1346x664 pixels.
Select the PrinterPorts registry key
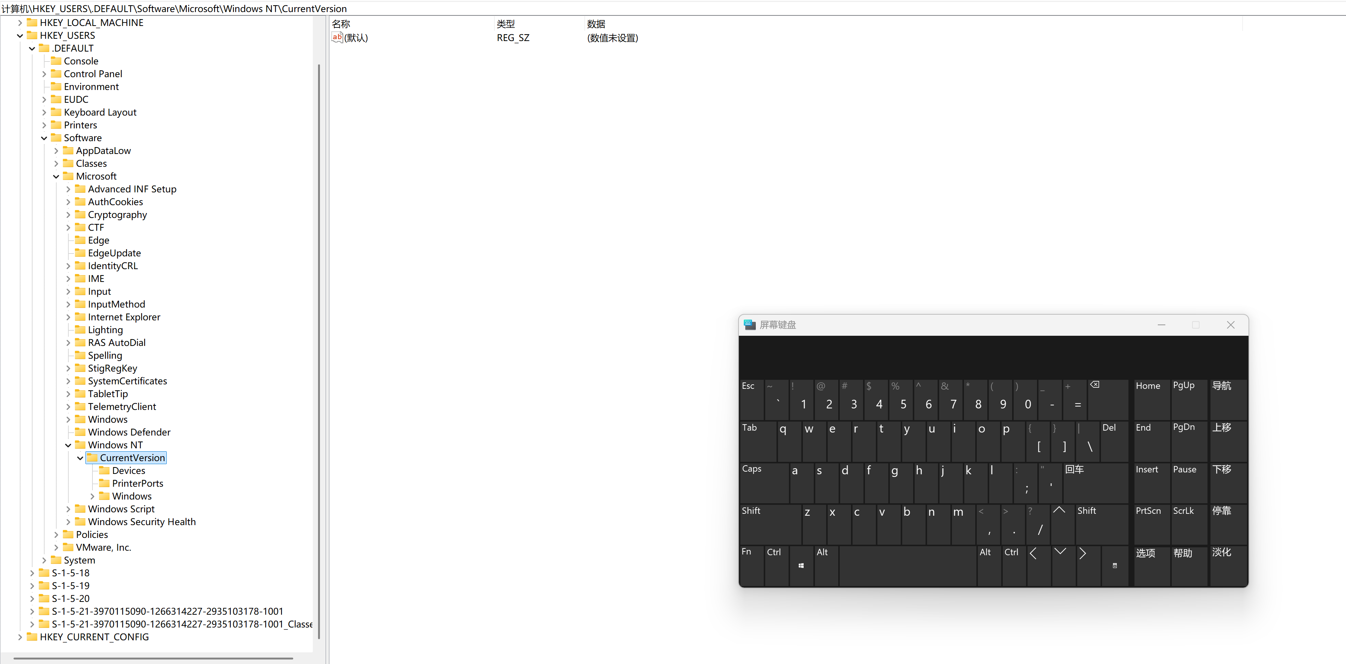pyautogui.click(x=137, y=483)
